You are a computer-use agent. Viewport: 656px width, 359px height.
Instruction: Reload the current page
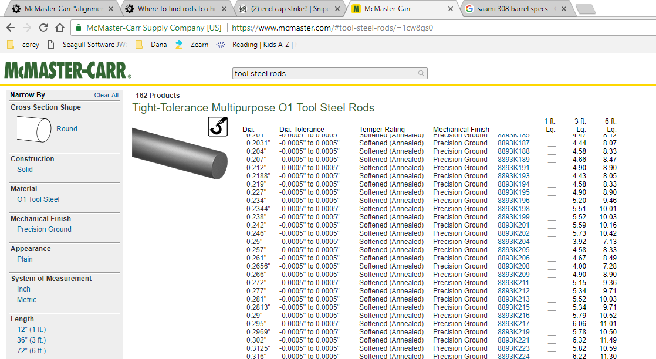pos(43,28)
